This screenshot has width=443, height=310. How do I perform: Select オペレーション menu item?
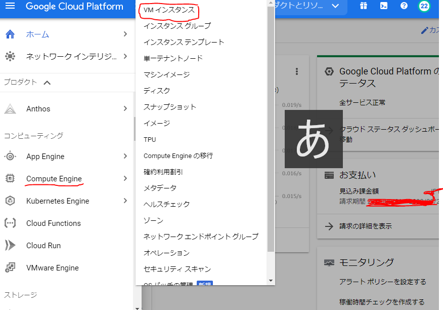point(167,253)
